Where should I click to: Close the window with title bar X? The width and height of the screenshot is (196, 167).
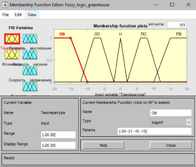(188, 5)
